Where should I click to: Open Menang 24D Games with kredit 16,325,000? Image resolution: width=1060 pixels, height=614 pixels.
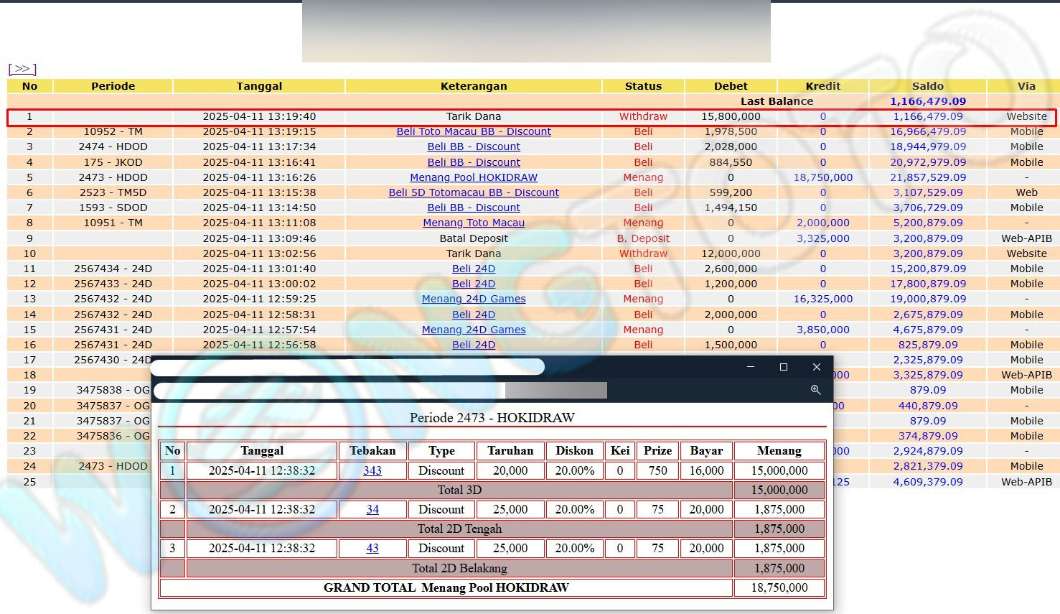(x=474, y=299)
